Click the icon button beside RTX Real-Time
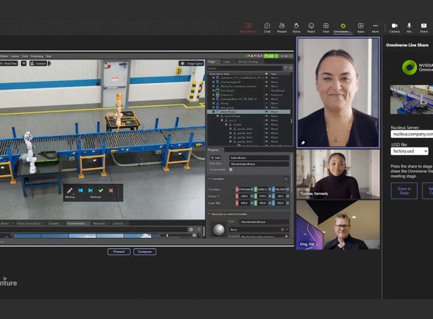This screenshot has width=433, height=319. pyautogui.click(x=23, y=64)
